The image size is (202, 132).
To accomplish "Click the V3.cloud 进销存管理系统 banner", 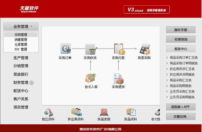I will pyautogui.click(x=147, y=10).
